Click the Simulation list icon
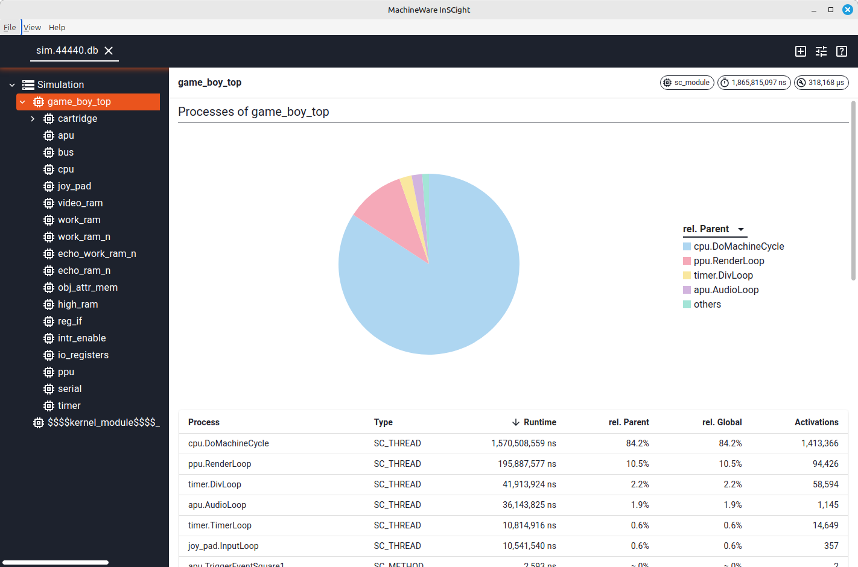This screenshot has height=567, width=858. point(28,85)
